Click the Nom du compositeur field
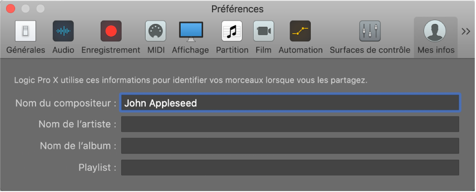 [290, 103]
